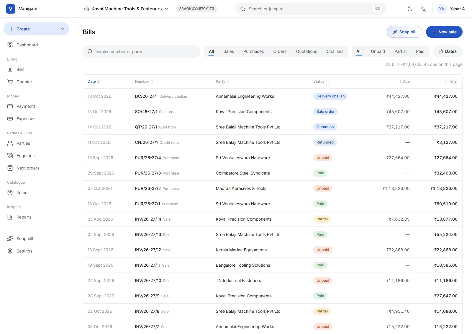472x334 pixels.
Task: Expand the Create dropdown
Action: coord(36,29)
